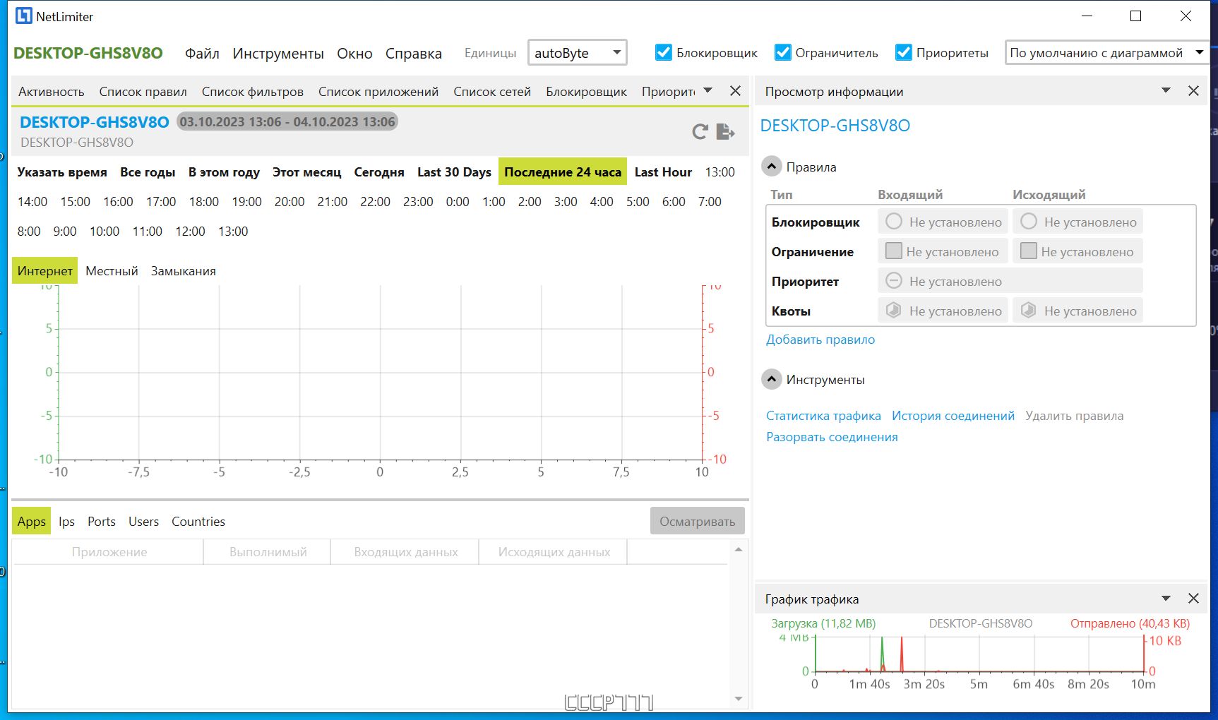
Task: Check incoming Ограничение checkbox
Action: pos(893,251)
